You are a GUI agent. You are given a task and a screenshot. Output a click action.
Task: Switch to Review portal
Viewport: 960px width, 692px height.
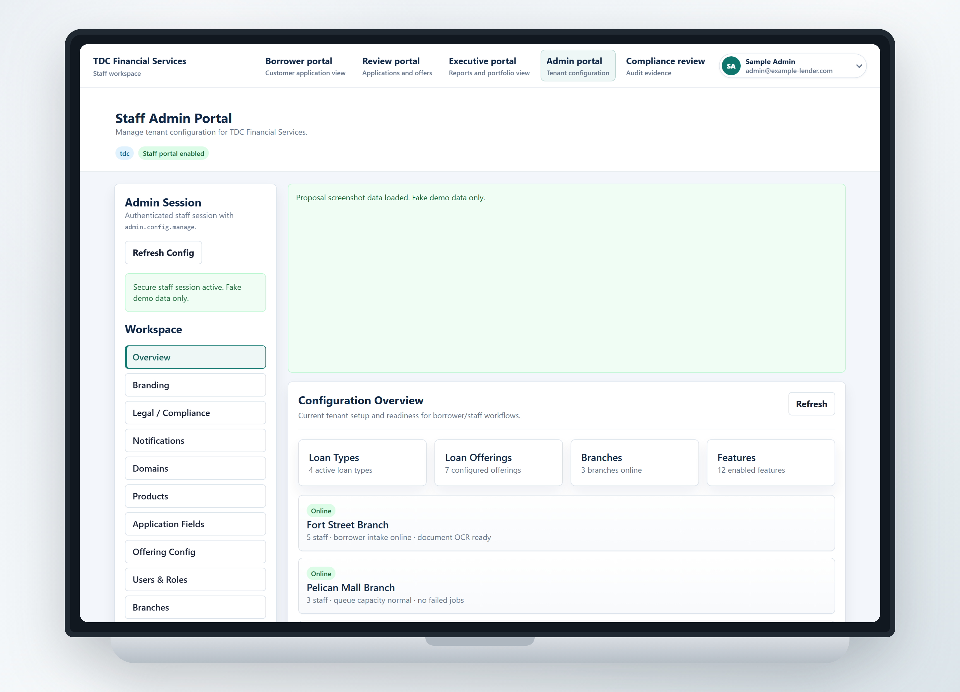(397, 66)
